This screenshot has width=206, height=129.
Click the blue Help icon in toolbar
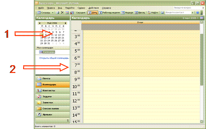[x=198, y=13]
